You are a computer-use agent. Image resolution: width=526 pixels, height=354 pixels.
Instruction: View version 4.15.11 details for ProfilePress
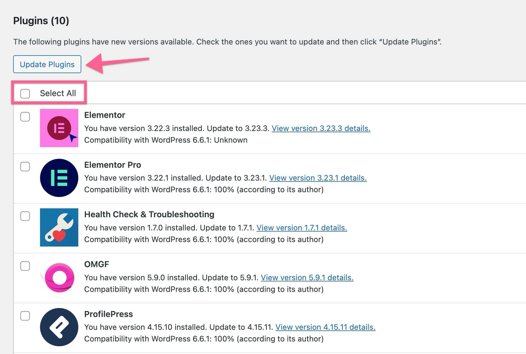(325, 327)
